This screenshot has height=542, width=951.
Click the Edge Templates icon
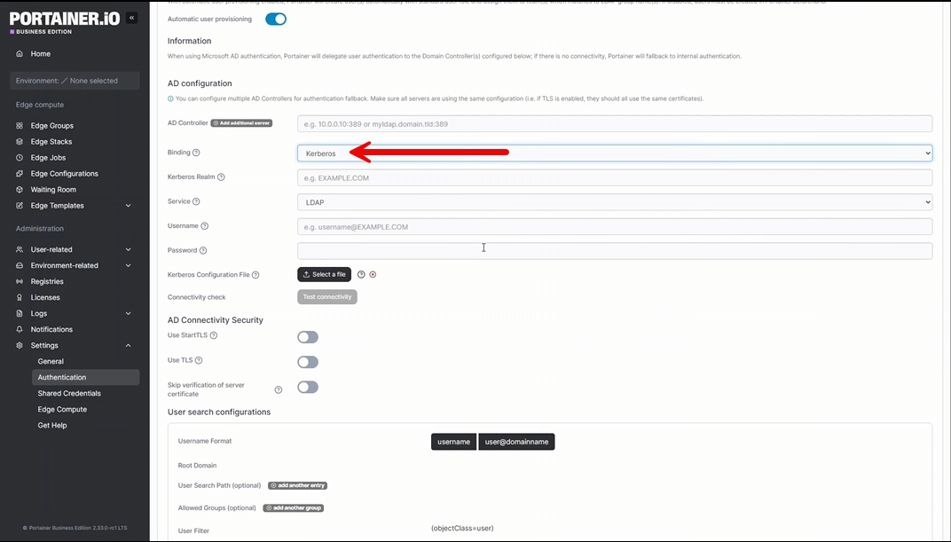(x=20, y=206)
